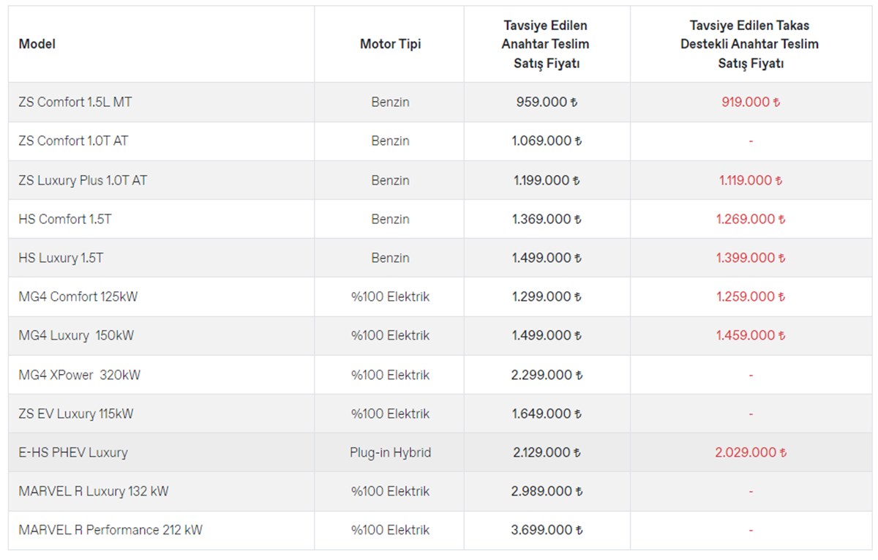Select the ZS Comfort 1.5L MT model name
The height and width of the screenshot is (560, 878).
(75, 102)
